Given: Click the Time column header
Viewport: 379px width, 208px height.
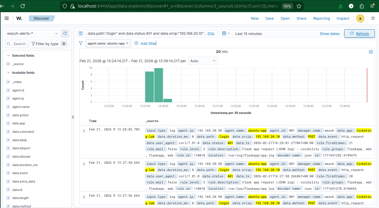Looking at the screenshot, I should [x=93, y=121].
